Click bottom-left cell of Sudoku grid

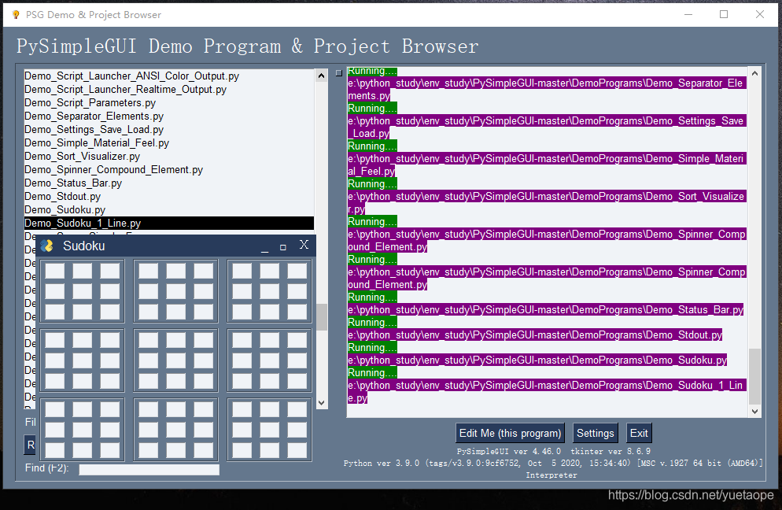click(55, 449)
